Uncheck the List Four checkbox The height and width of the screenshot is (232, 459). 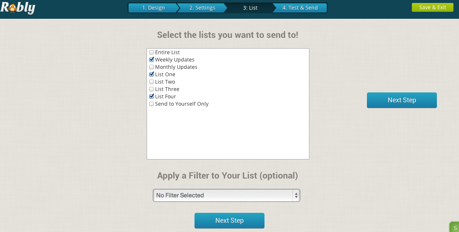(151, 96)
